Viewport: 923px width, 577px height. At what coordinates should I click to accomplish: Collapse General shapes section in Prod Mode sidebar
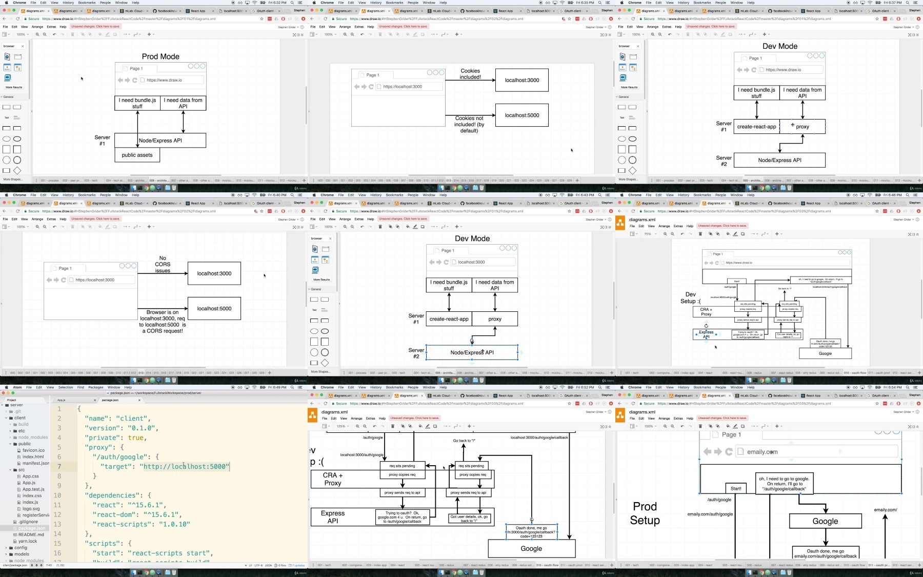[8, 96]
